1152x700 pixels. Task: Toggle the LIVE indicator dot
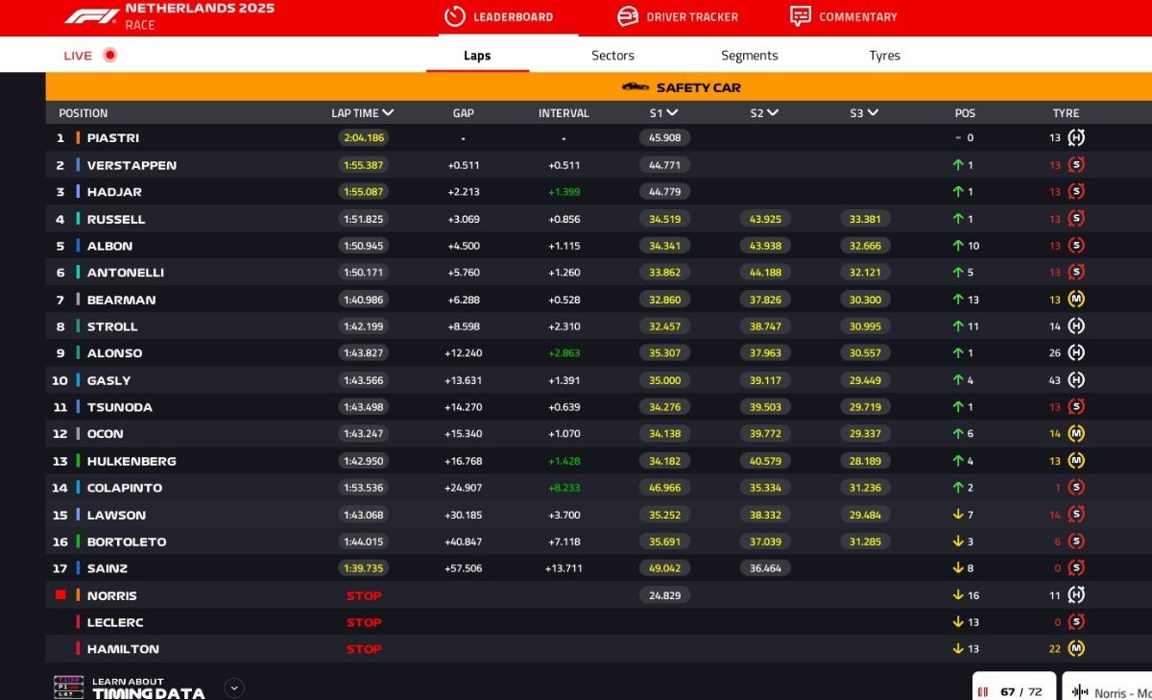click(x=109, y=56)
